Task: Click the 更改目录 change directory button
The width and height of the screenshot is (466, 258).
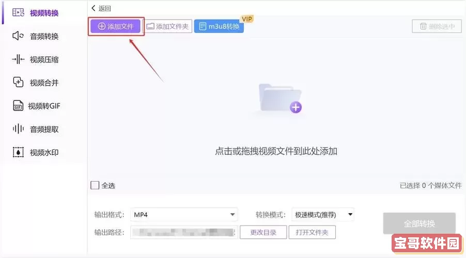Action: click(263, 232)
